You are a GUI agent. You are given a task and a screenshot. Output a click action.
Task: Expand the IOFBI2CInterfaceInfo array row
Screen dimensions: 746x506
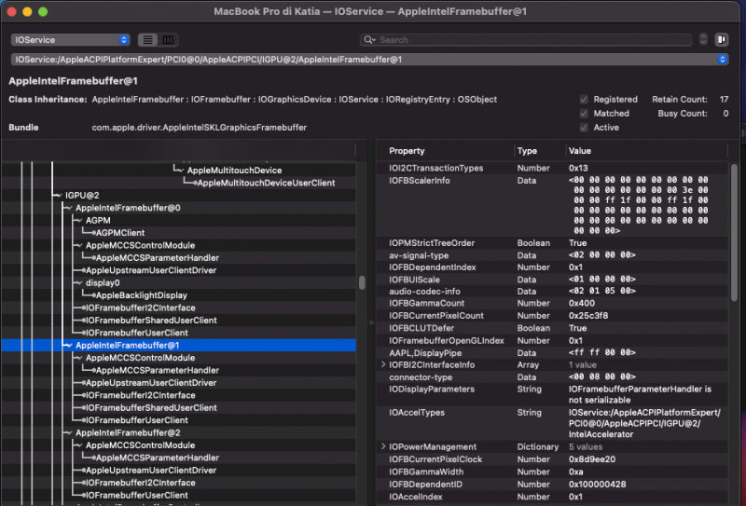[383, 364]
